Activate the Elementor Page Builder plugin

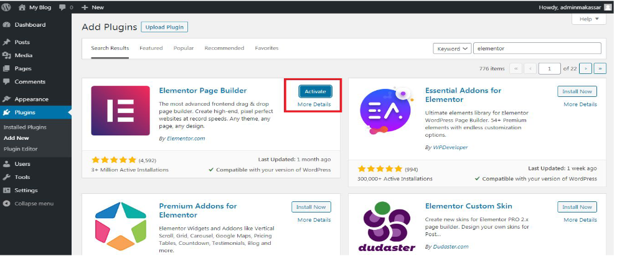pos(314,91)
